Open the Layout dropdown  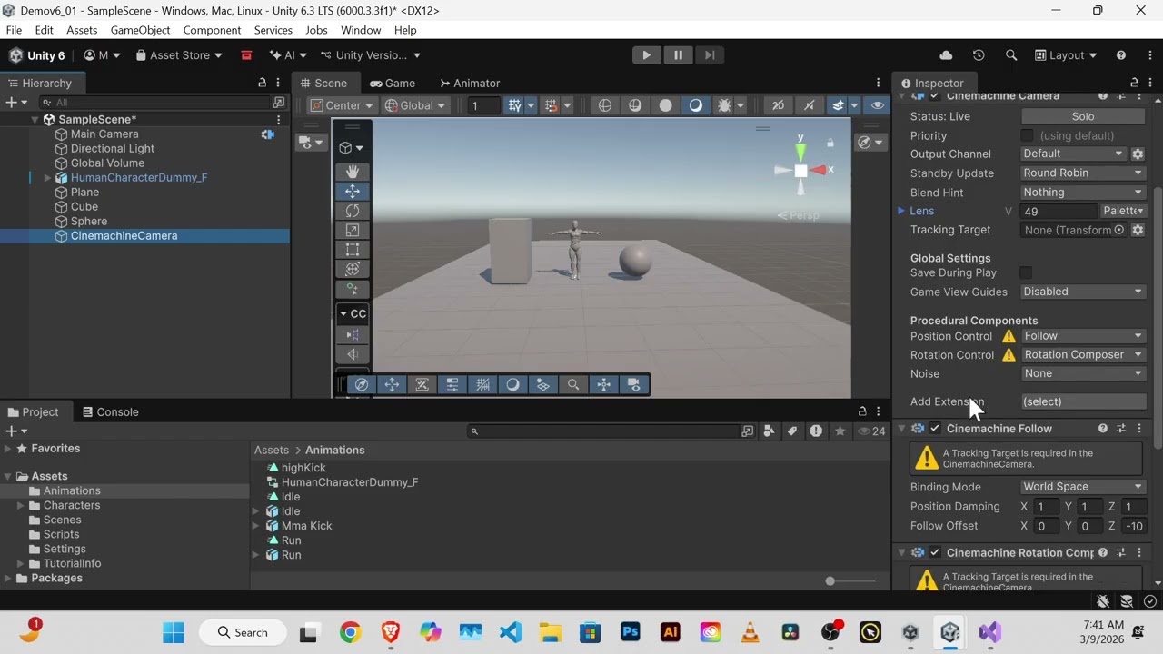pos(1067,55)
